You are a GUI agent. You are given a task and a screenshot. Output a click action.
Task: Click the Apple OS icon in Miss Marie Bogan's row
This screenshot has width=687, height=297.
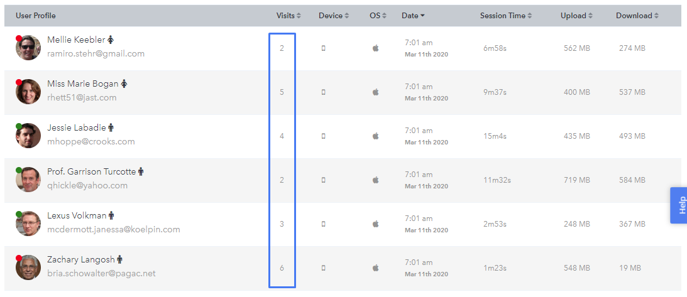point(375,92)
